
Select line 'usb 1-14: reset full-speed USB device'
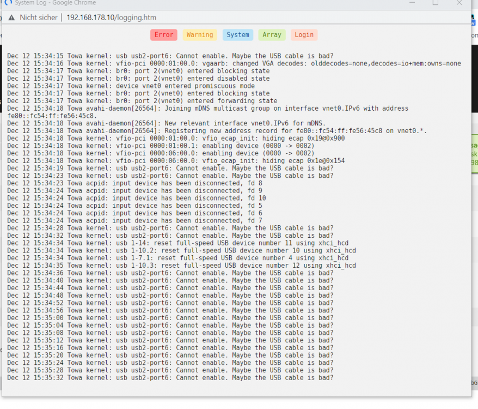pos(177,243)
